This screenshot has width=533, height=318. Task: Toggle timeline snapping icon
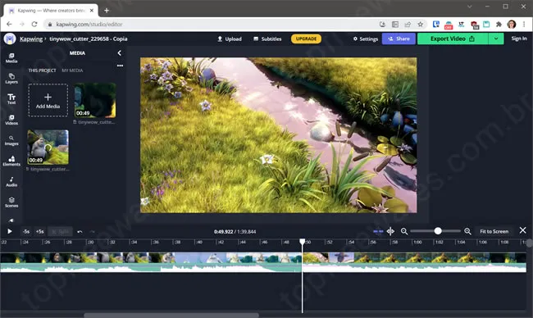tap(378, 231)
